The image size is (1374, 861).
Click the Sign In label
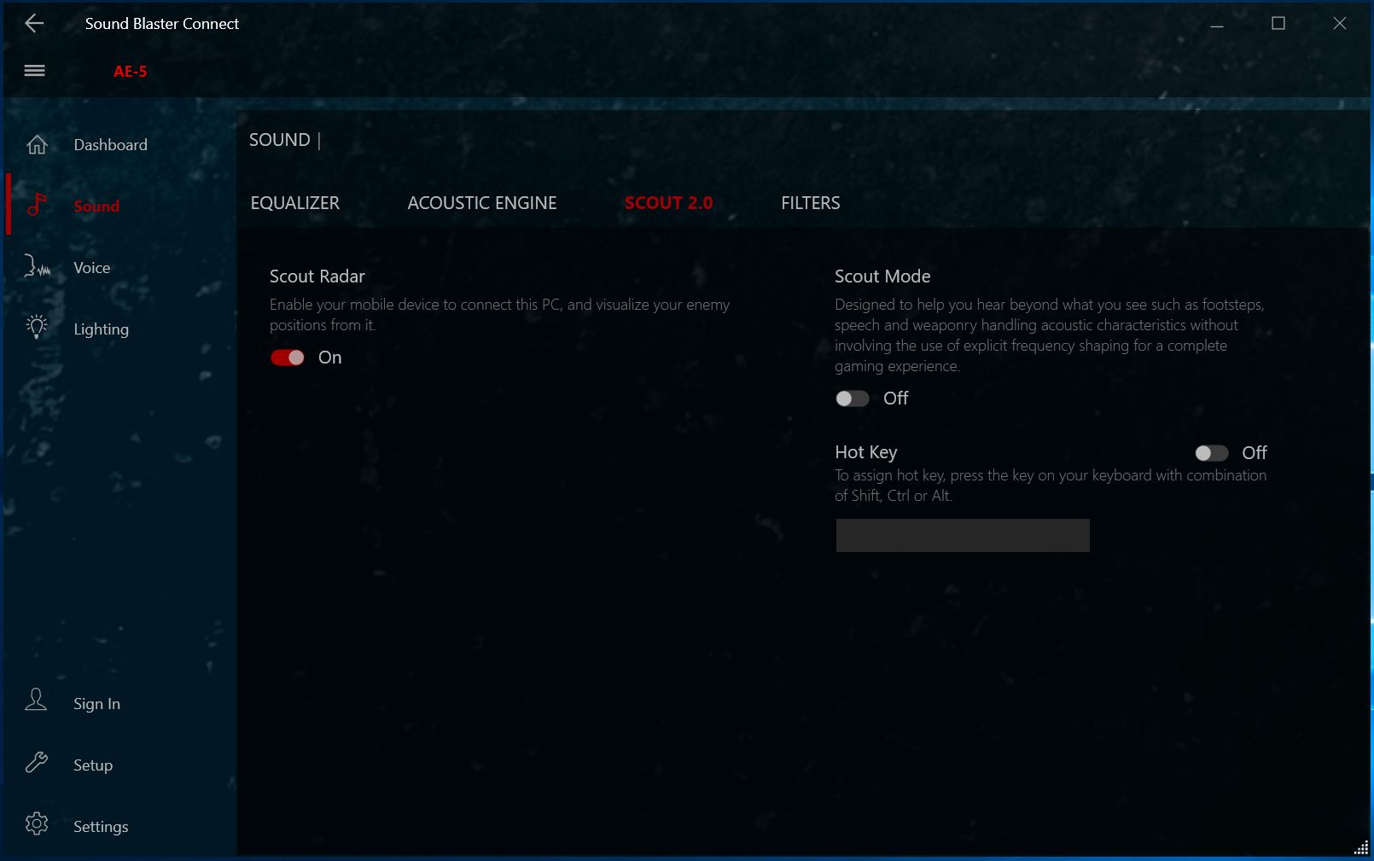97,704
